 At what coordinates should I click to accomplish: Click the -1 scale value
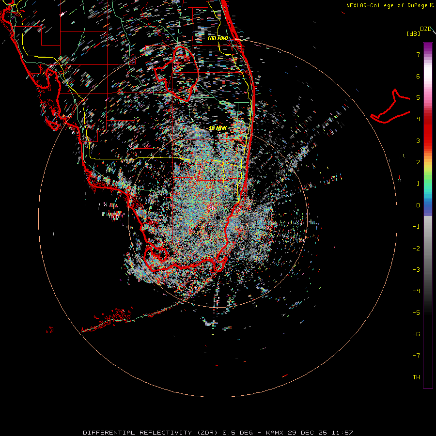click(x=416, y=227)
